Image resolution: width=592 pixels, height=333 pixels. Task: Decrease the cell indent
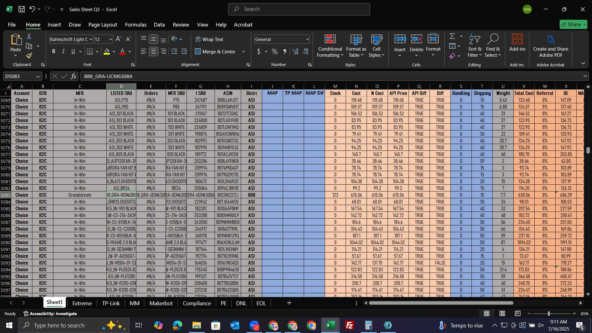tap(174, 51)
